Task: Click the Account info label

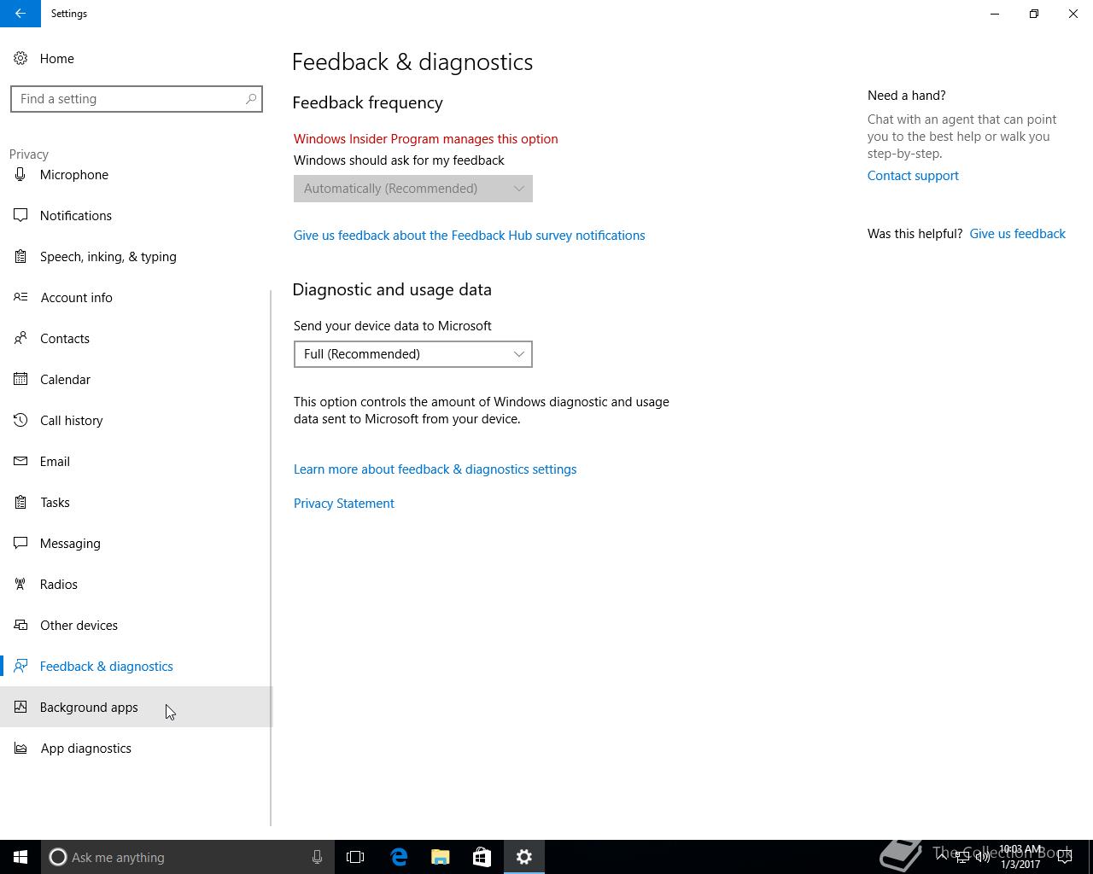Action: click(x=77, y=298)
